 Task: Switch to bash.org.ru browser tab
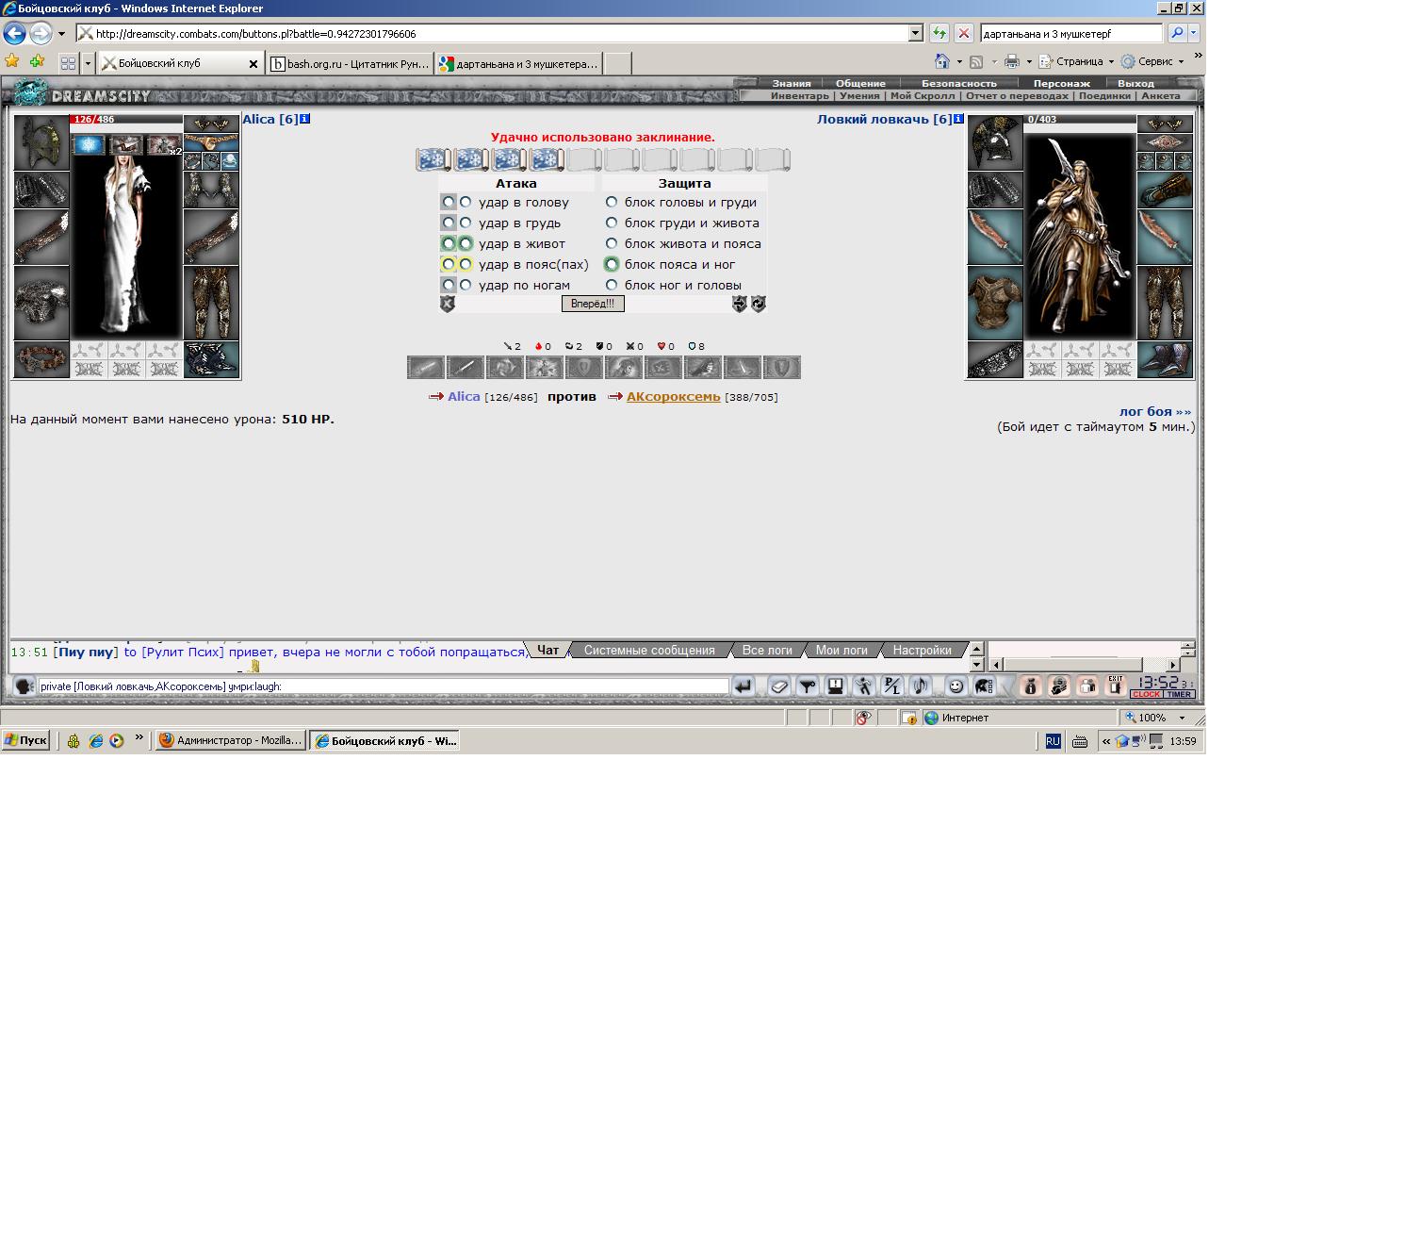click(x=350, y=63)
